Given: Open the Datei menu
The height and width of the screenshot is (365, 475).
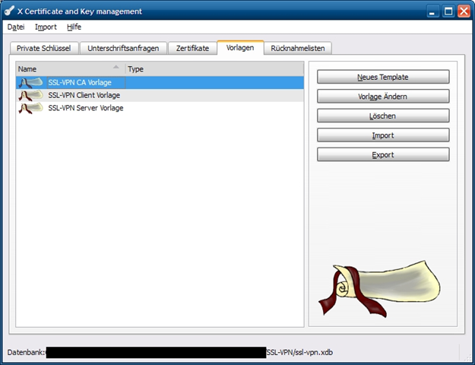Looking at the screenshot, I should (16, 27).
